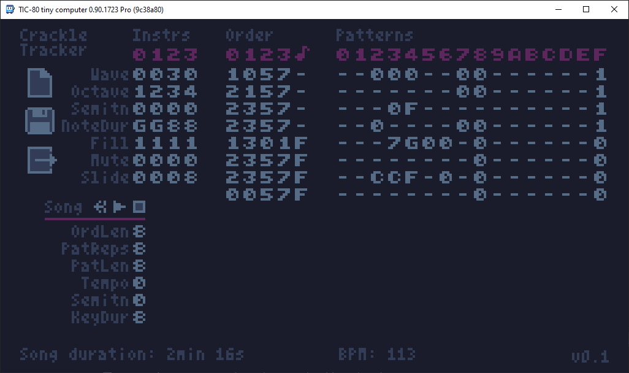Screen dimensions: 629x373
Task: Select the 'F' cell in Patterns third row
Action: pos(411,109)
